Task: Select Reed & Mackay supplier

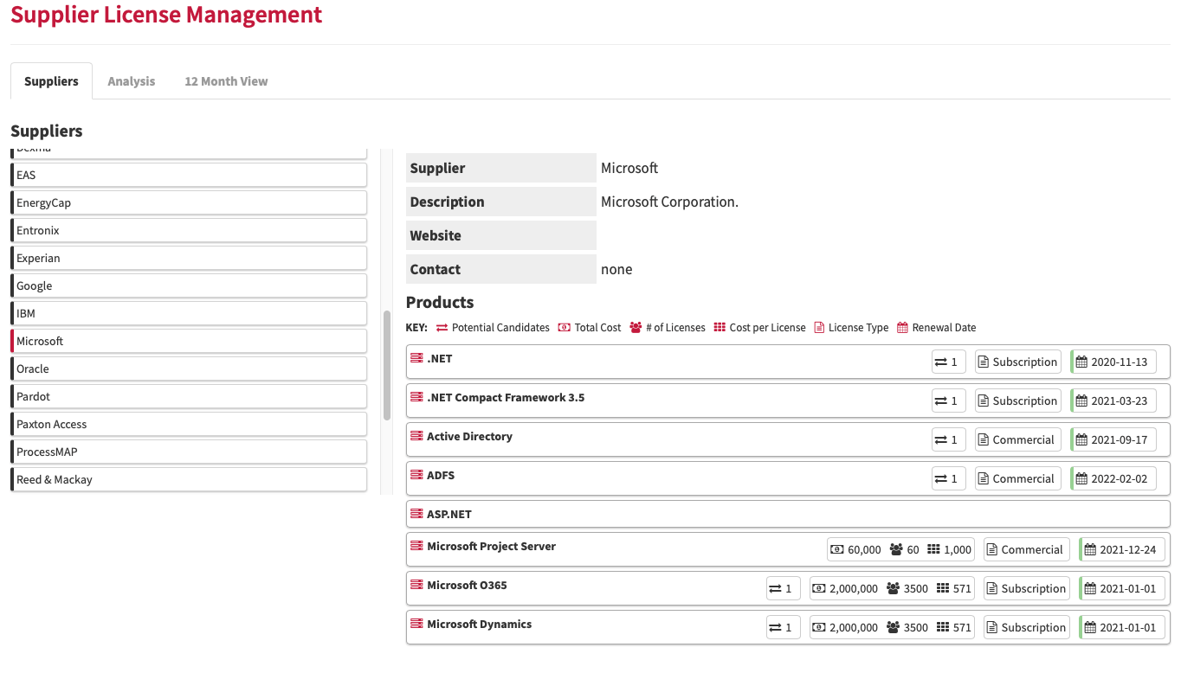Action: (189, 479)
